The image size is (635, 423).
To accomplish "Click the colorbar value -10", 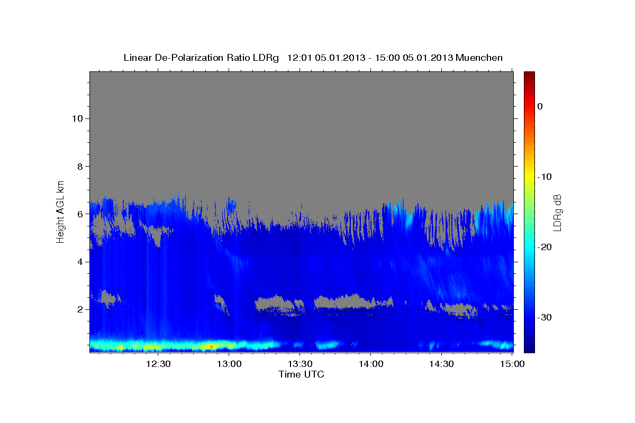I will (545, 177).
